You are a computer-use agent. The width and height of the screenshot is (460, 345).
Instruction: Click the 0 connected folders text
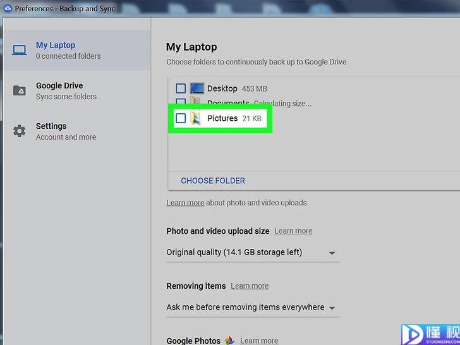[68, 56]
